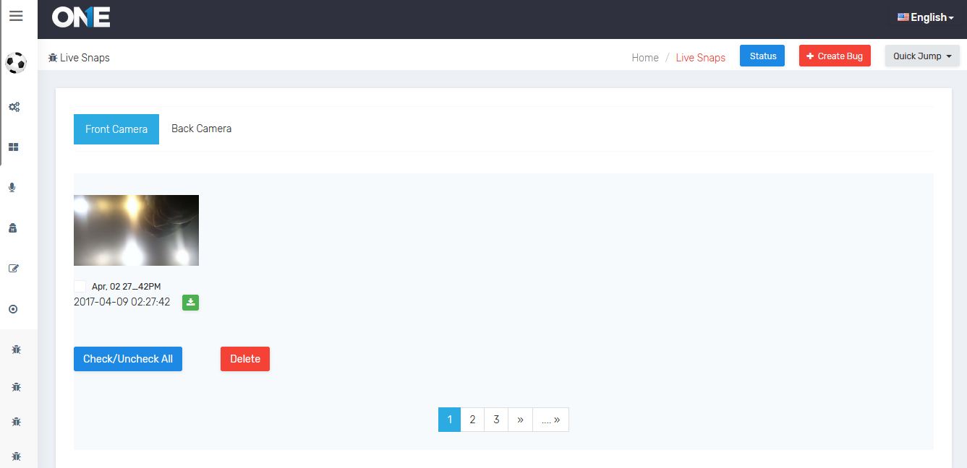967x468 pixels.
Task: Click the soccer ball avatar icon
Action: click(16, 64)
